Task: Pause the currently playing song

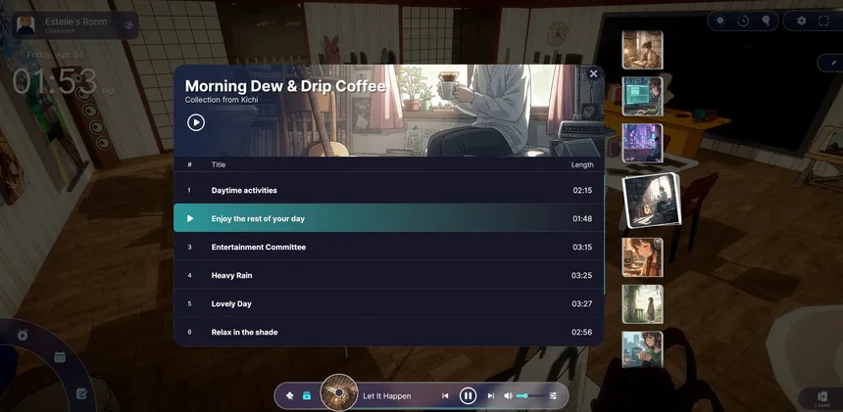Action: click(x=468, y=396)
